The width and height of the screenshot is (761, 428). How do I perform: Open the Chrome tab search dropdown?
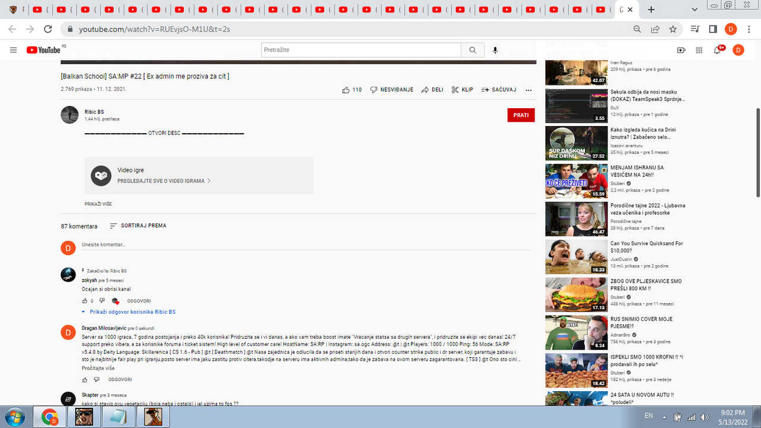694,10
